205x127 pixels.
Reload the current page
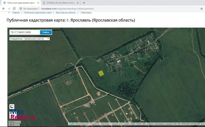tap(15, 8)
